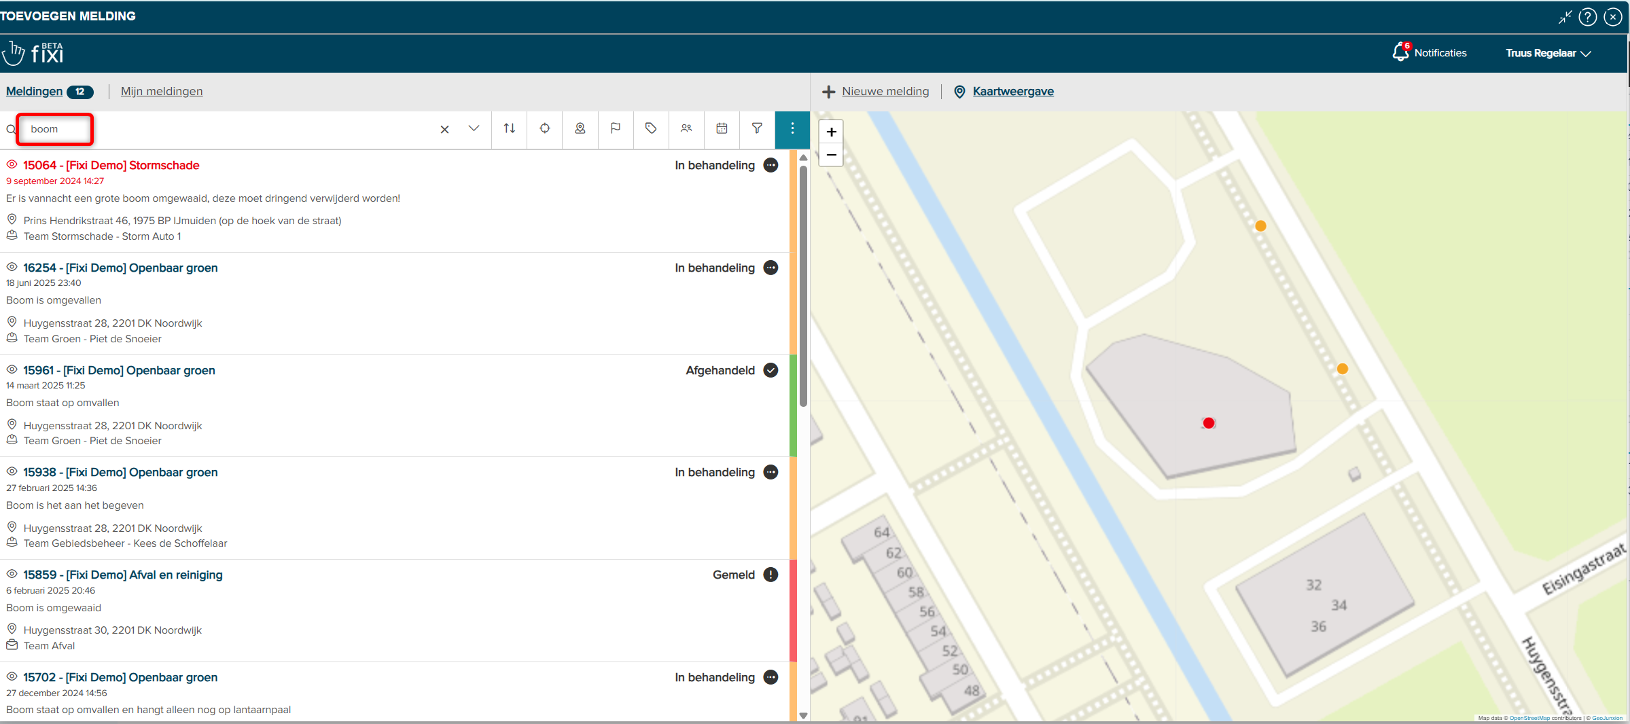This screenshot has height=724, width=1630.
Task: Click the list scrollbar up arrow
Action: coord(803,158)
